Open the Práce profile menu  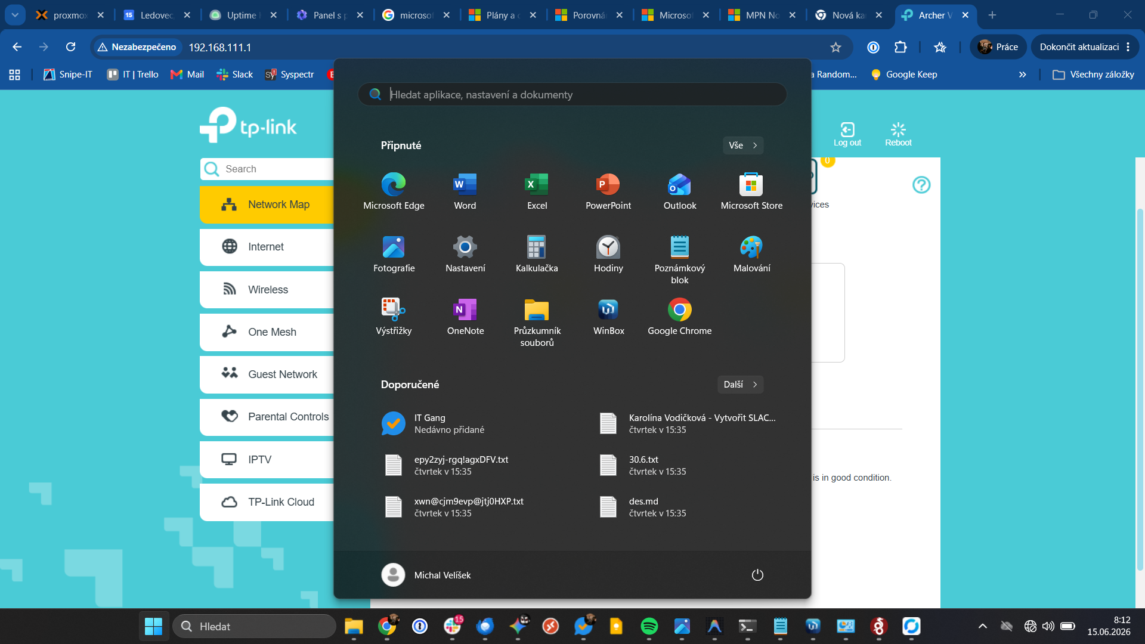point(998,47)
